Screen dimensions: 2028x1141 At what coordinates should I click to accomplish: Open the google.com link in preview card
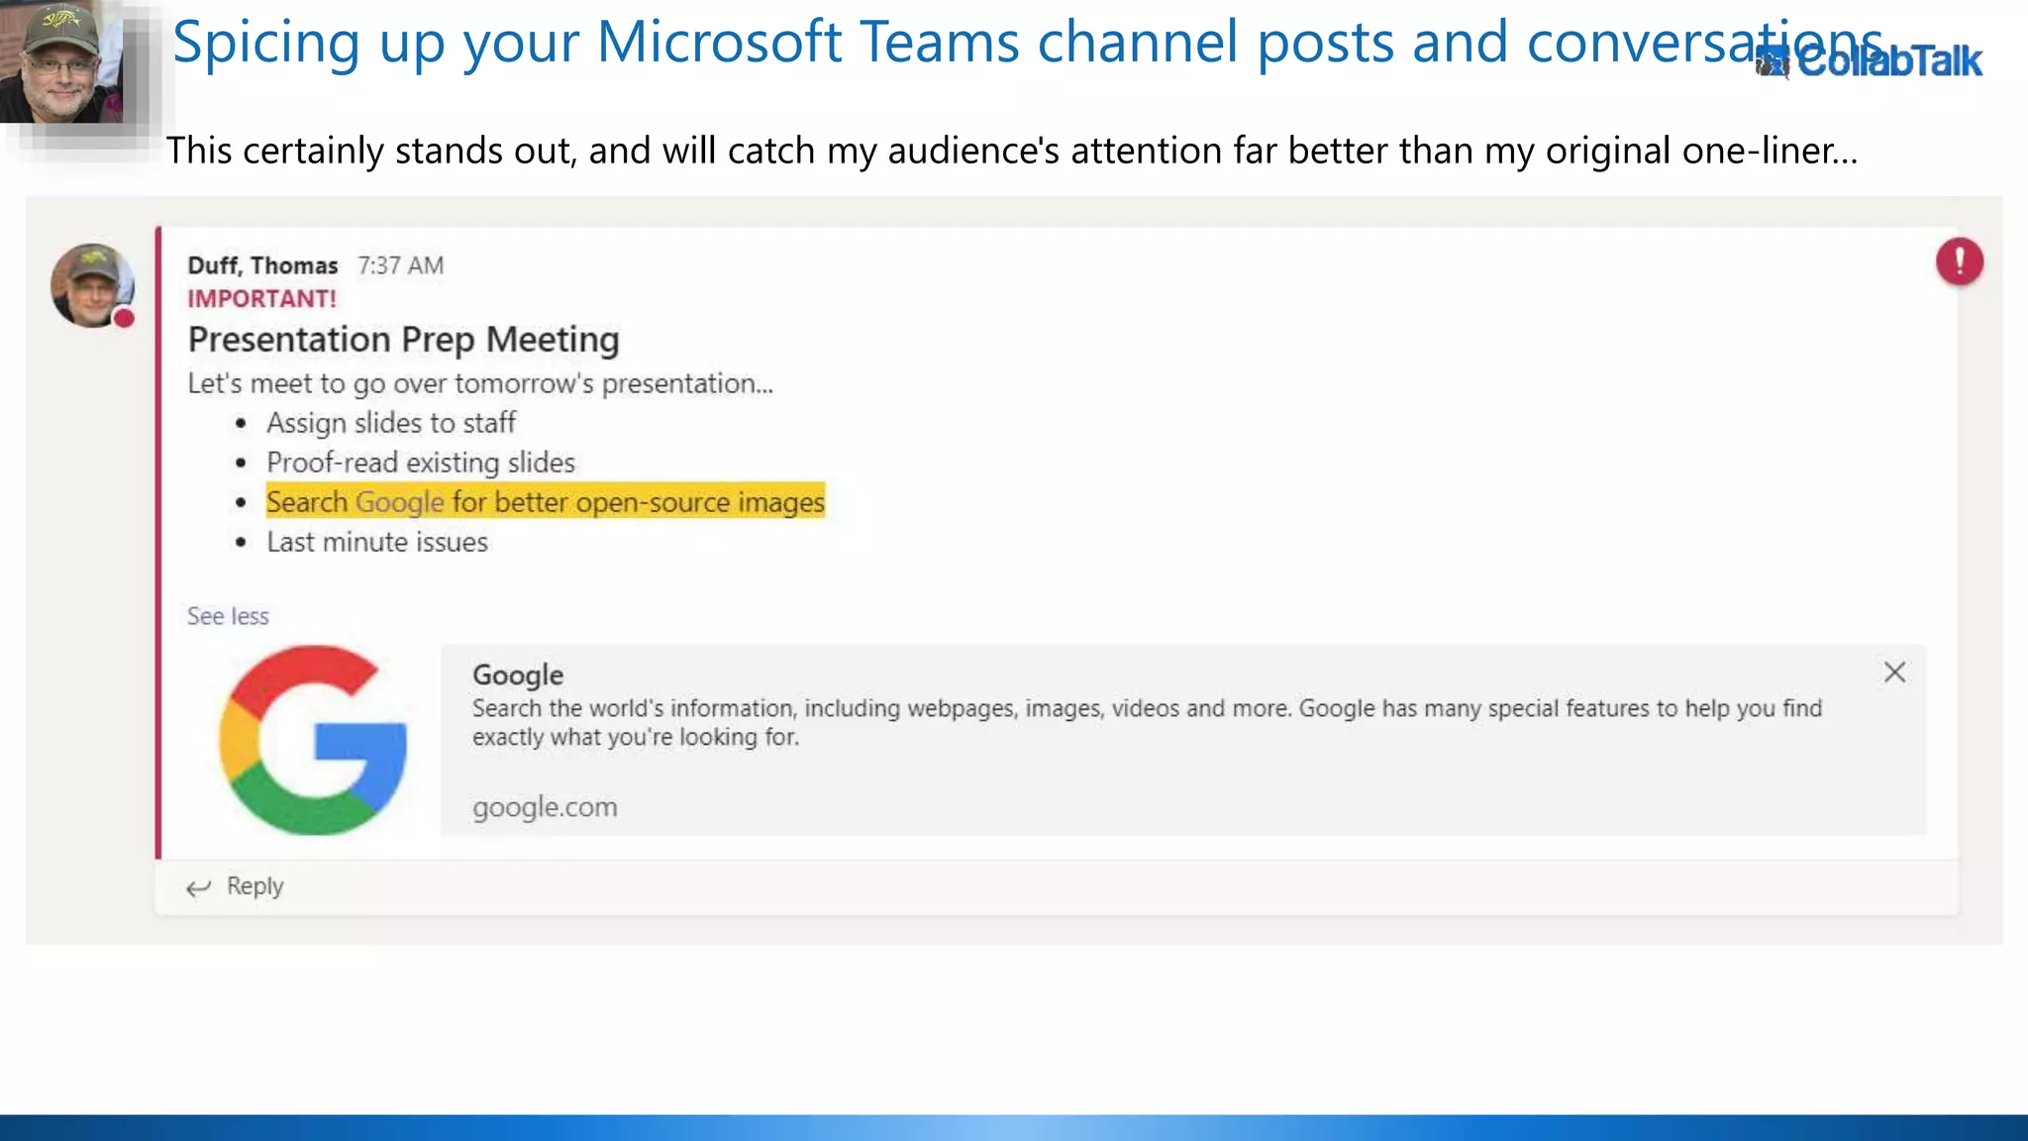click(545, 807)
